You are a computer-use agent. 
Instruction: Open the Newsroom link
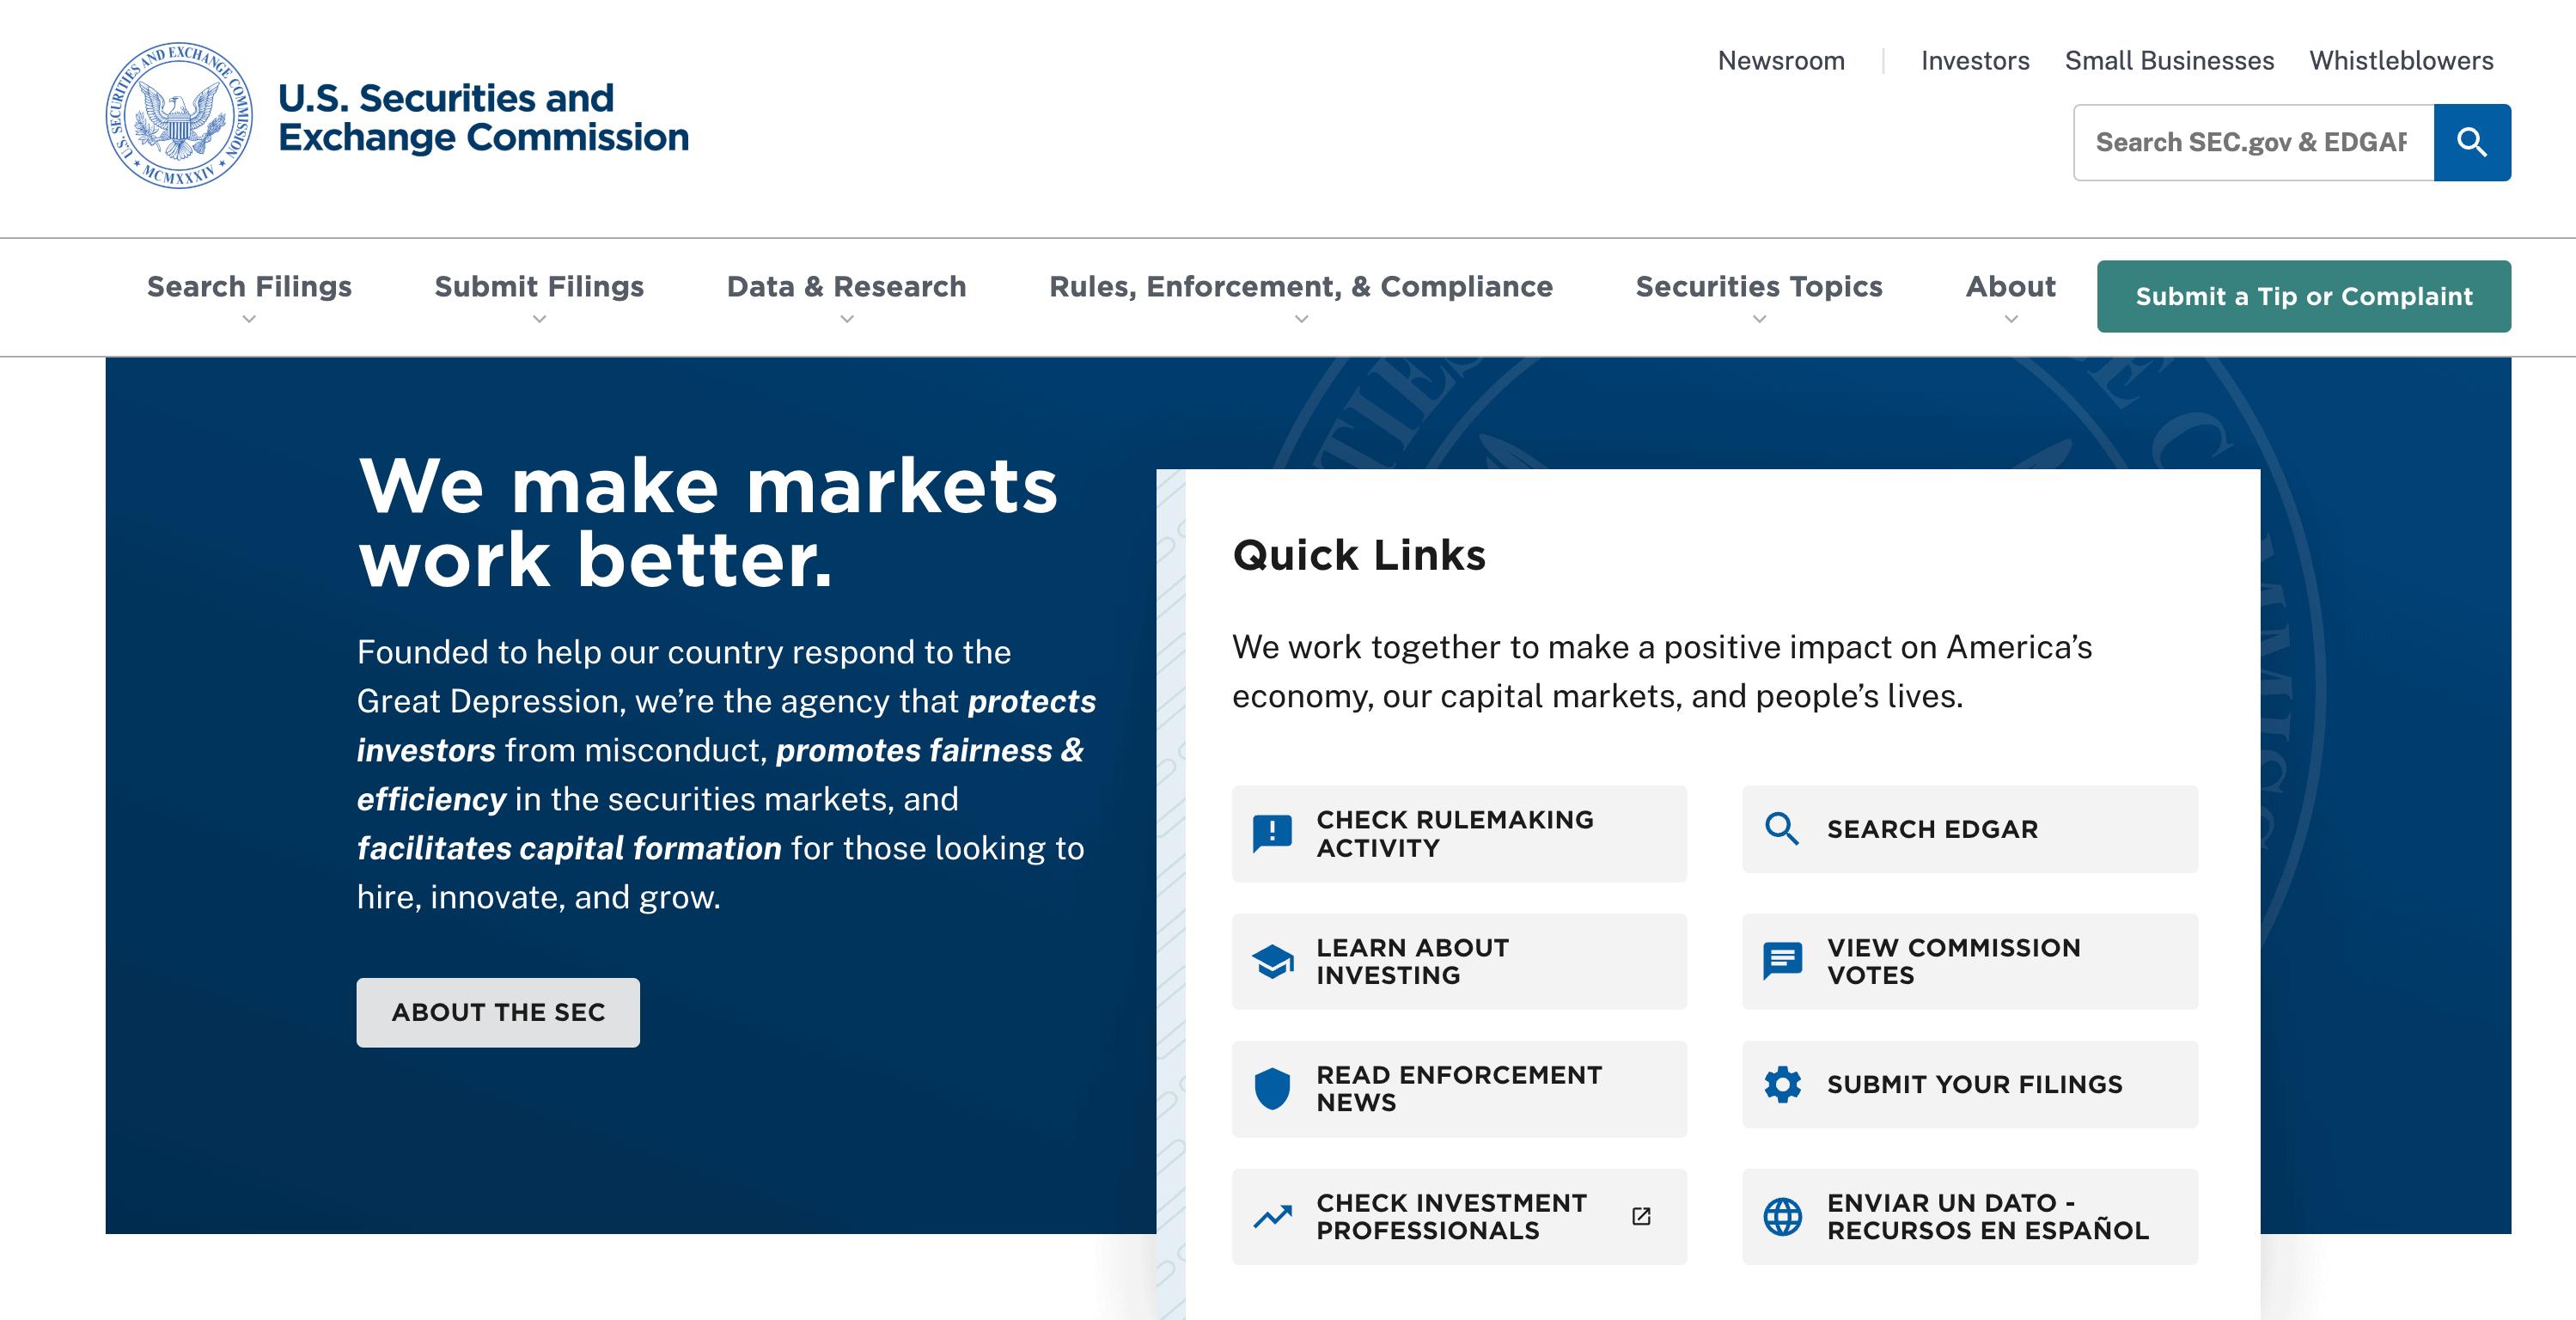[x=1781, y=61]
